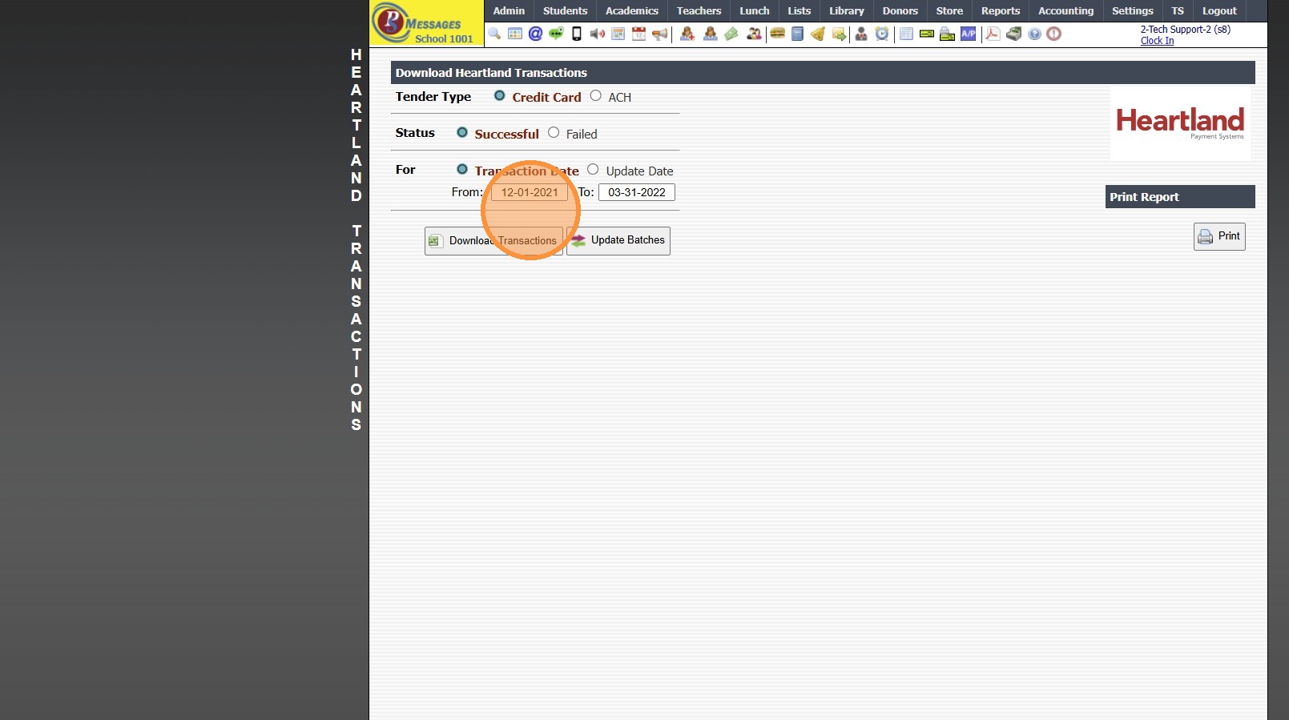Click the speaker sound icon
The image size is (1289, 720).
pyautogui.click(x=598, y=34)
